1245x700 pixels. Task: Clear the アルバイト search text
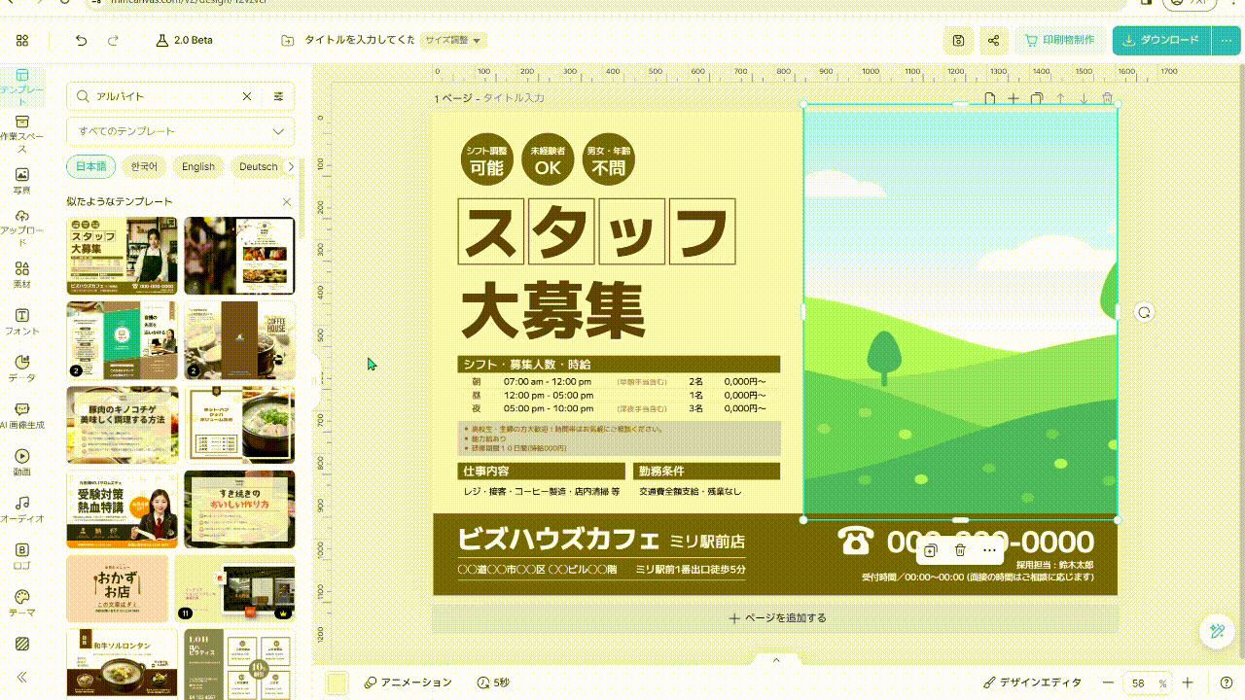(247, 96)
